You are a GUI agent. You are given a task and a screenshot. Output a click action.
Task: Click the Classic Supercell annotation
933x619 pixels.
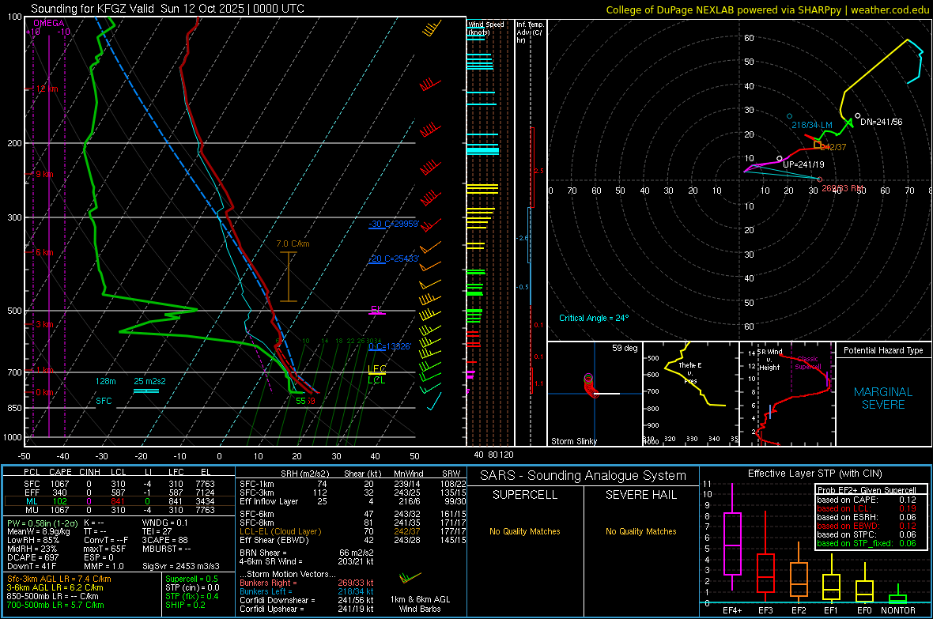807,363
